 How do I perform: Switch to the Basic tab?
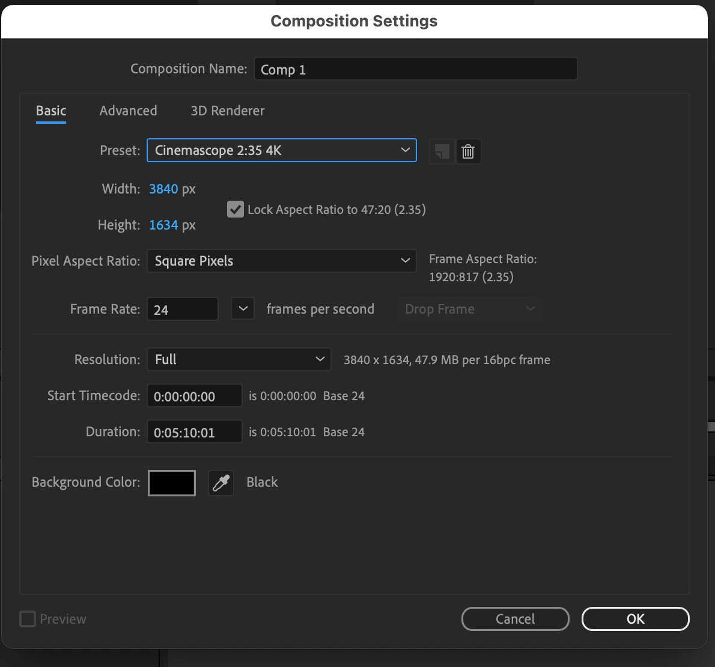[51, 111]
